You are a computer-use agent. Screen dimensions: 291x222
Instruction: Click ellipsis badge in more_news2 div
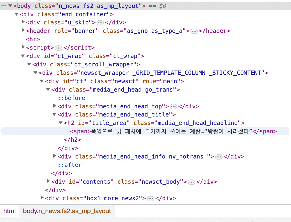point(151,199)
